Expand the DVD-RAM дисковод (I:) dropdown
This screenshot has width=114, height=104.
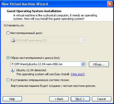tap(83, 40)
